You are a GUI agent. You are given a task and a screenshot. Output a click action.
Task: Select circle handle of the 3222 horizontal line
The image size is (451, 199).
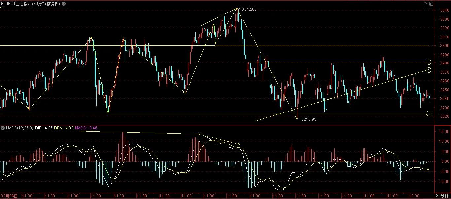429,113
